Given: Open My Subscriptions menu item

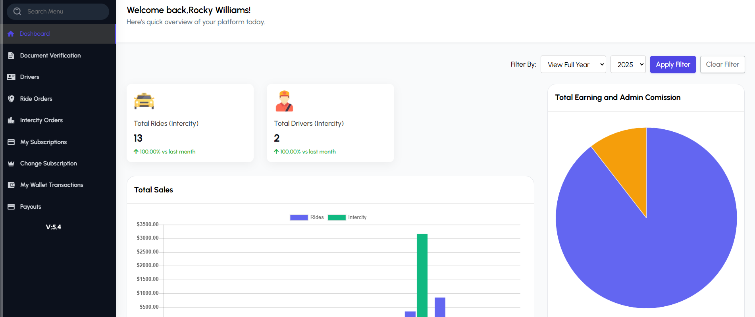Looking at the screenshot, I should (x=43, y=142).
